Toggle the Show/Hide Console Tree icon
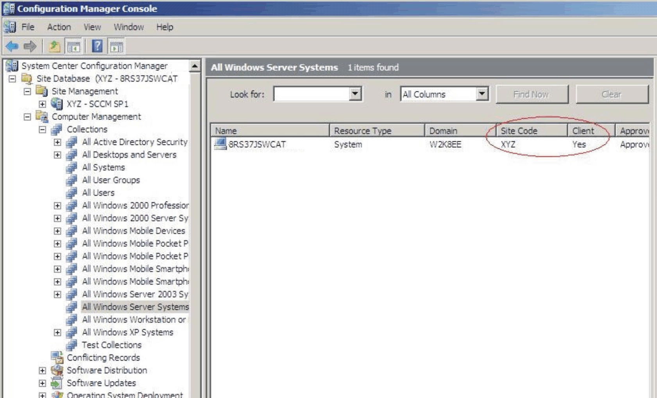Viewport: 657px width, 398px height. (73, 46)
